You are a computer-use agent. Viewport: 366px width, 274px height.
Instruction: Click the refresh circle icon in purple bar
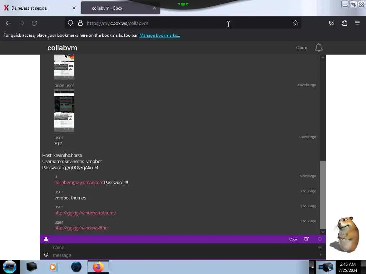[x=320, y=239]
